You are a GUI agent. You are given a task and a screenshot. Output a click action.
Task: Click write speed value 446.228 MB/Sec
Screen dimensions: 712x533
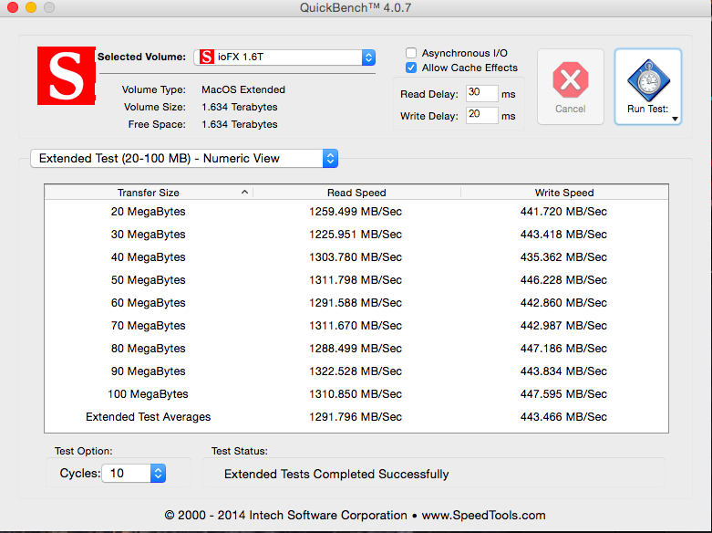(563, 279)
